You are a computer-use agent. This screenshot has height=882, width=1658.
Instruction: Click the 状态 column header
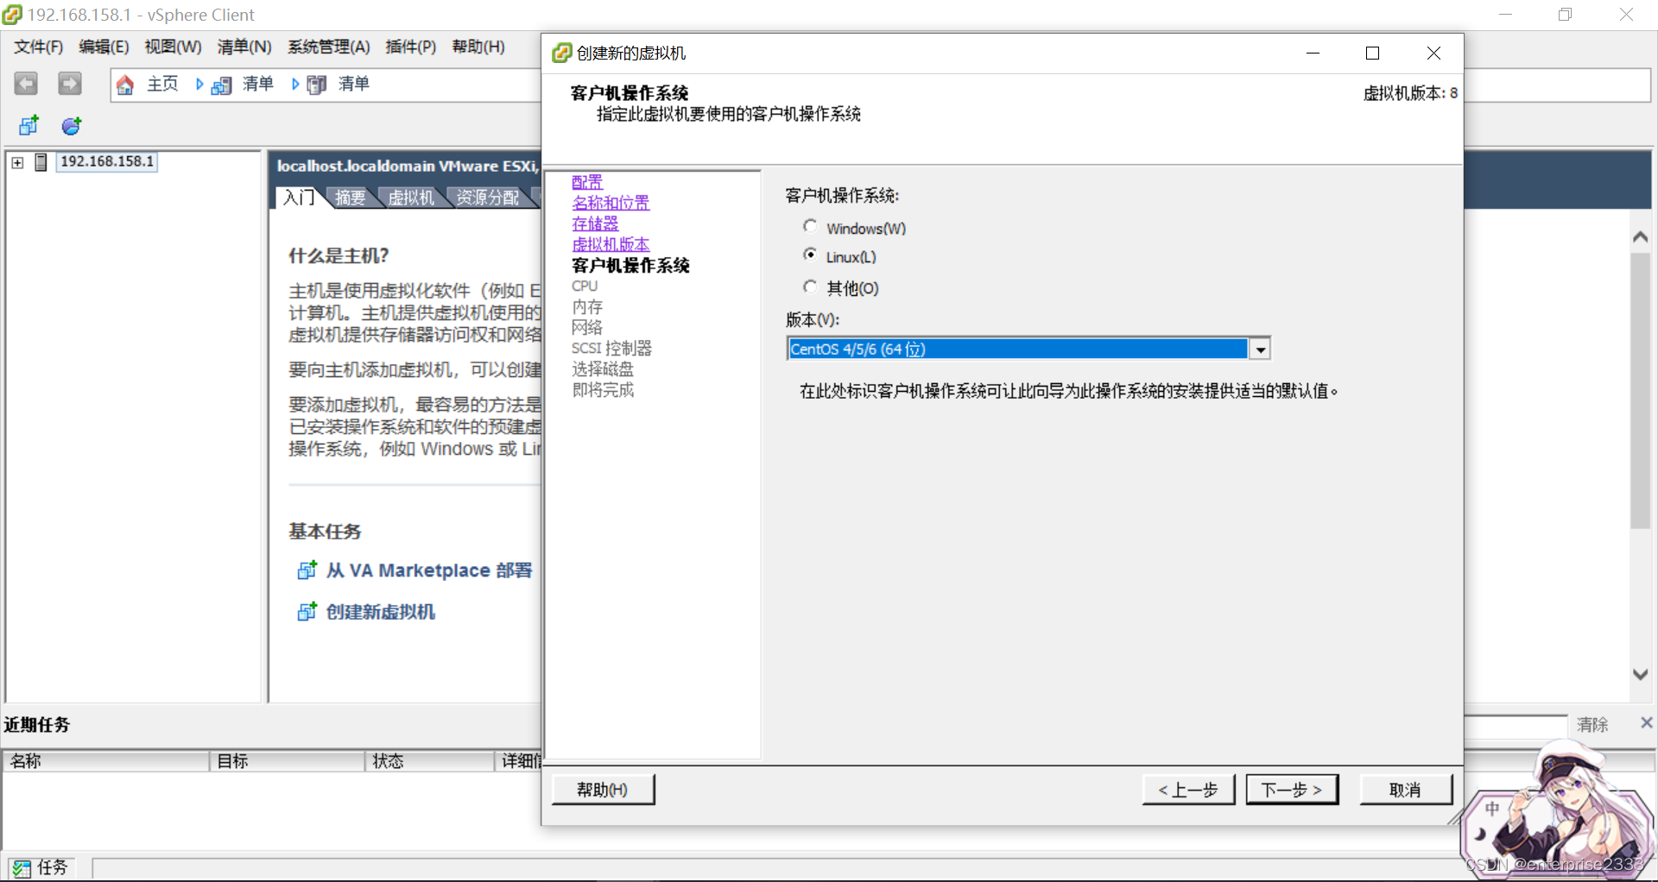tap(430, 761)
